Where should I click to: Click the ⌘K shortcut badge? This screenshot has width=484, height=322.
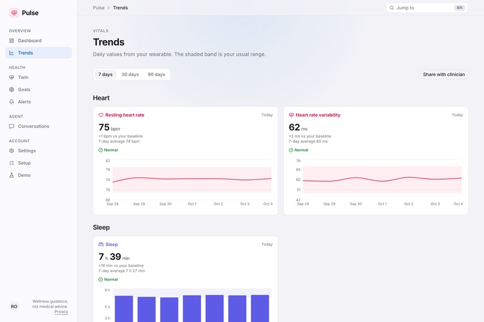pyautogui.click(x=459, y=8)
